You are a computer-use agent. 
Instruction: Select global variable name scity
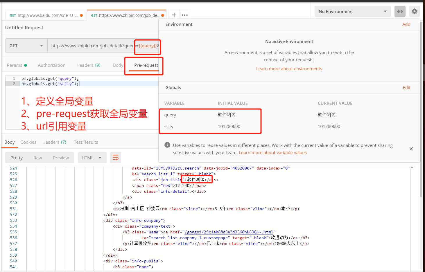pyautogui.click(x=169, y=127)
